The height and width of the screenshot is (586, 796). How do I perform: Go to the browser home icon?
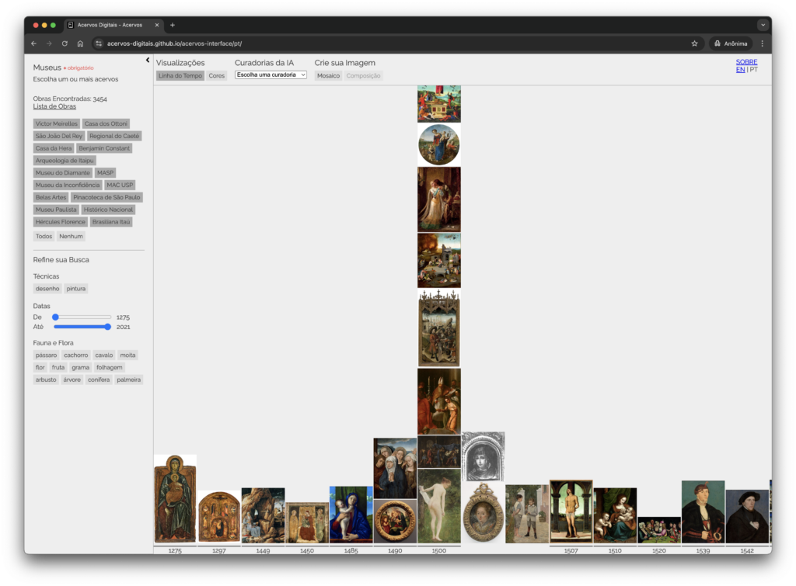80,43
